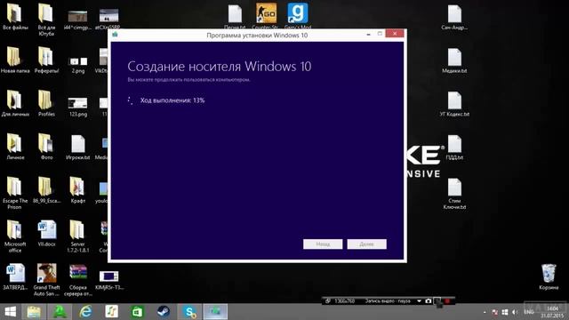Open the green A app on taskbar
569x320 pixels.
(x=60, y=312)
